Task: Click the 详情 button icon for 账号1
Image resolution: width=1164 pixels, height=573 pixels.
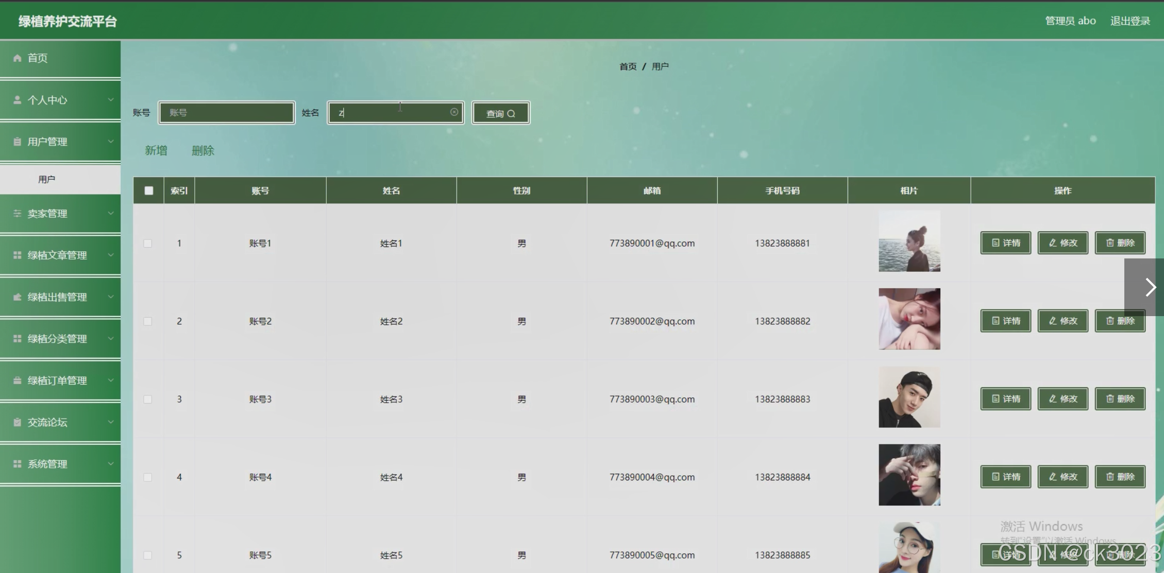Action: (x=996, y=243)
